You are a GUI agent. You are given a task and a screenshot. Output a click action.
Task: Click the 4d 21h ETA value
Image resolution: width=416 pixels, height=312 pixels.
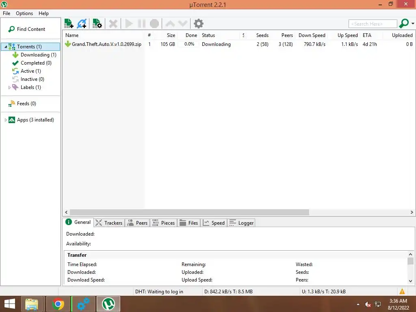[370, 44]
